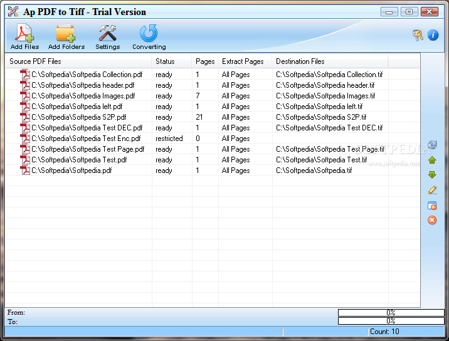
Task: Click the PDF icon of Softpedia S2P.pdf
Action: coord(25,117)
